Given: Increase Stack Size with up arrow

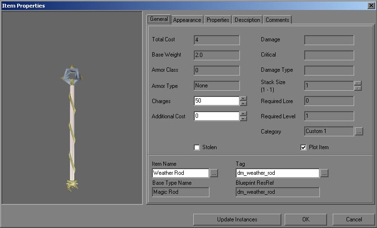Looking at the screenshot, I should point(358,83).
